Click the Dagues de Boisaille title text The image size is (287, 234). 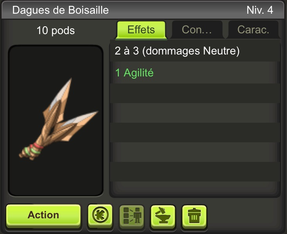tap(60, 10)
